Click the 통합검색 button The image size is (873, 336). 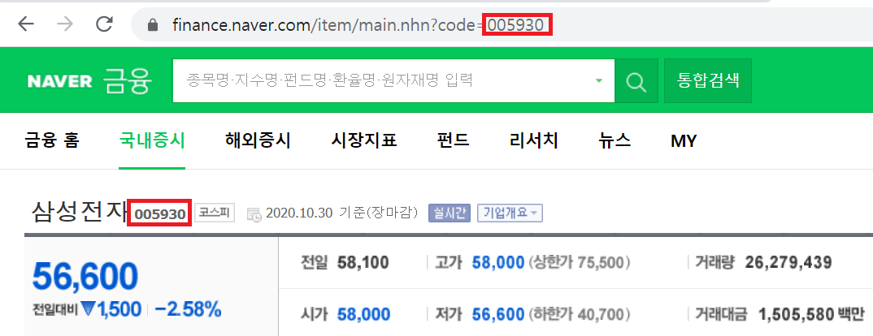[x=708, y=80]
